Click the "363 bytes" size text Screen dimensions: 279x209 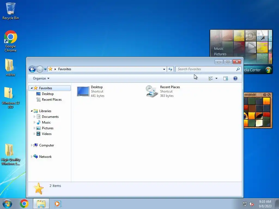pyautogui.click(x=167, y=96)
